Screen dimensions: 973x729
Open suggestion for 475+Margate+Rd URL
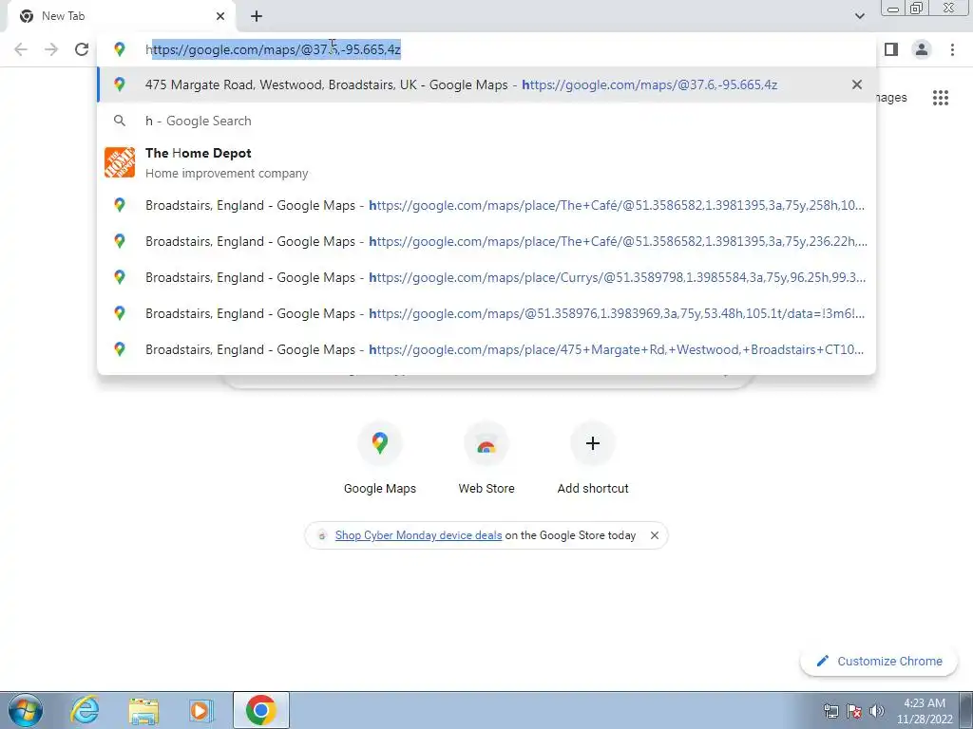pos(486,349)
